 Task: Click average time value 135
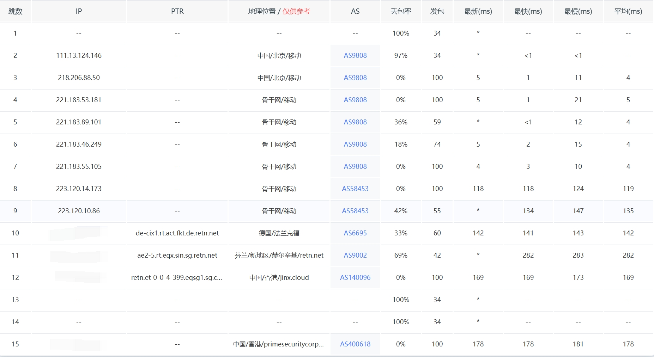pyautogui.click(x=628, y=211)
